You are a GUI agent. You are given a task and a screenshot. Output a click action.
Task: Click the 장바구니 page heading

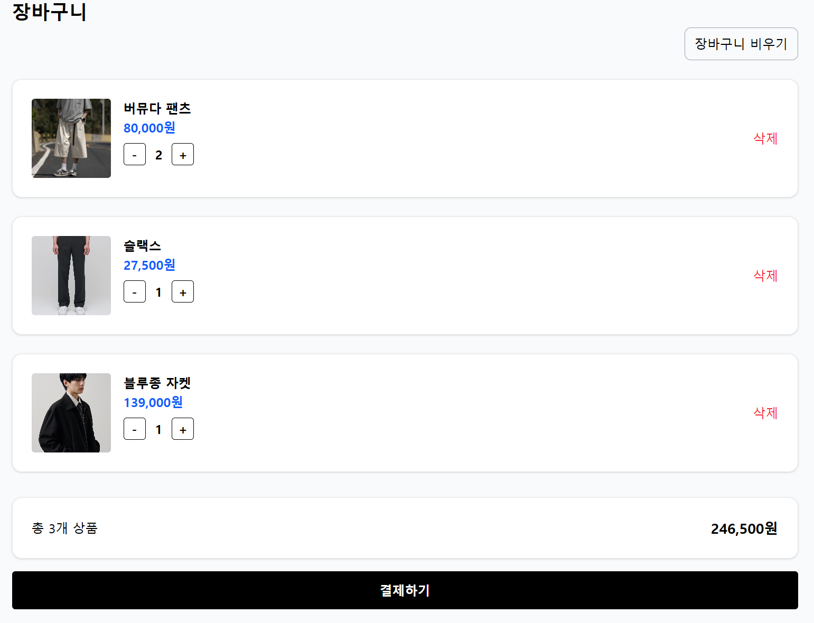coord(50,12)
